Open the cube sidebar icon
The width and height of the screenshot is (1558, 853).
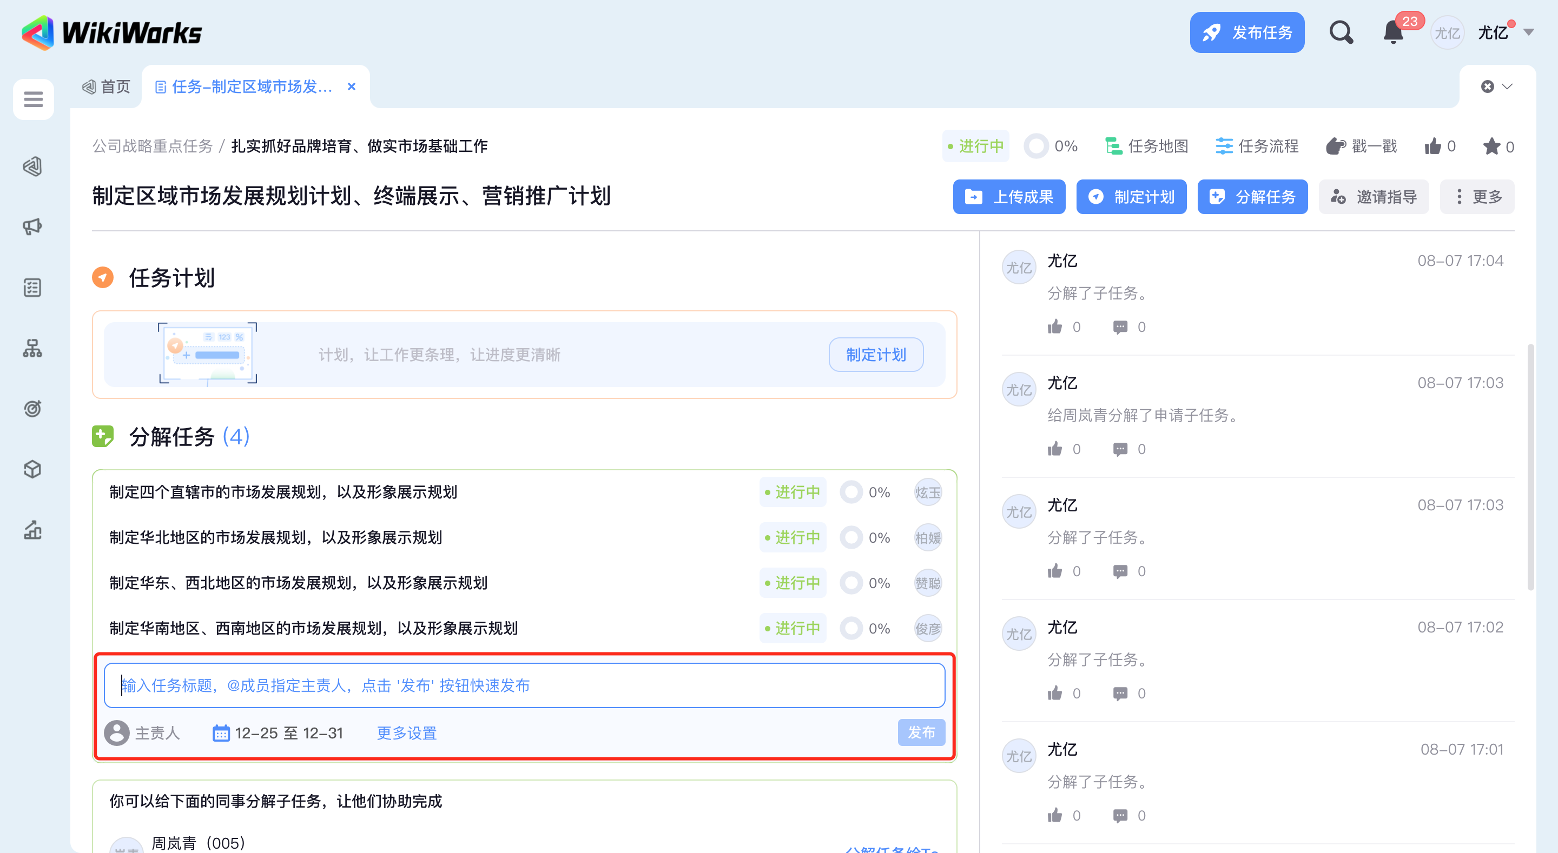coord(32,469)
